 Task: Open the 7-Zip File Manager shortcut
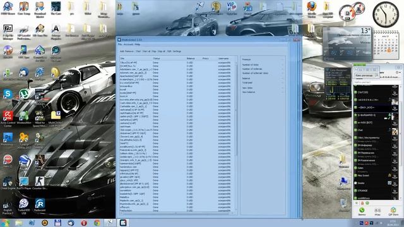click(8, 32)
